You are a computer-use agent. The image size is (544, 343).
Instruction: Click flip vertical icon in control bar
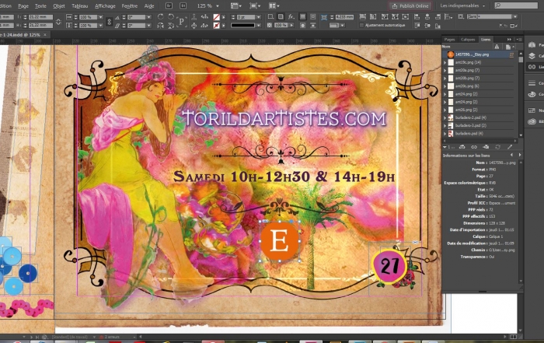click(x=171, y=26)
